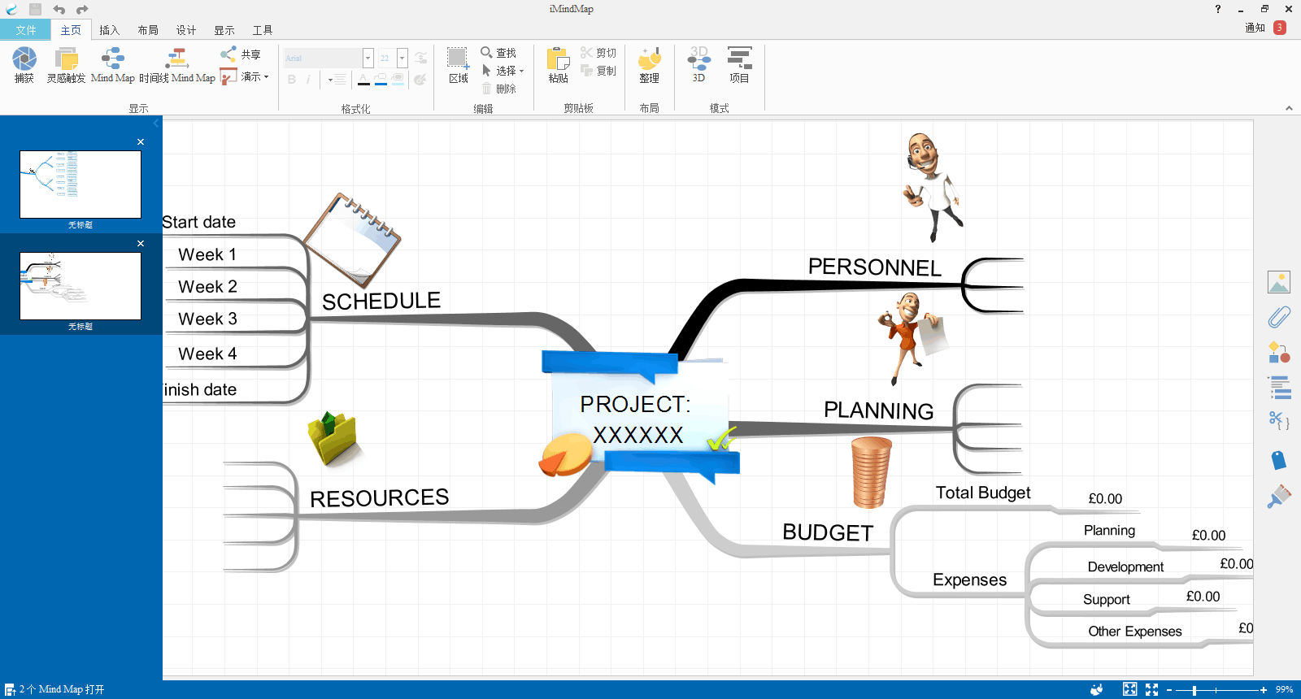Switch to 项目 project mode

click(739, 65)
